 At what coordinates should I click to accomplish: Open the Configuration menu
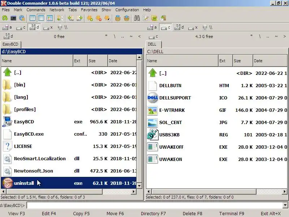[x=127, y=10]
